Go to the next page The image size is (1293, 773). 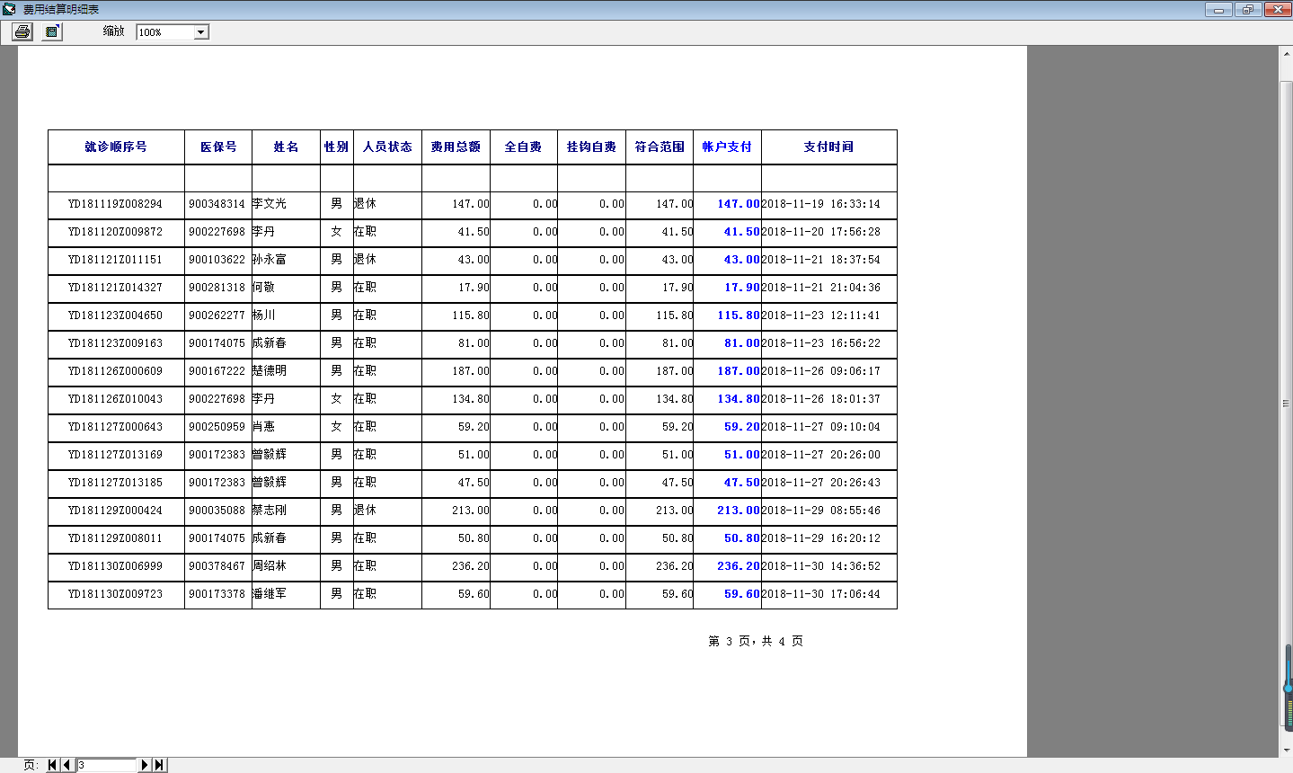pyautogui.click(x=144, y=765)
